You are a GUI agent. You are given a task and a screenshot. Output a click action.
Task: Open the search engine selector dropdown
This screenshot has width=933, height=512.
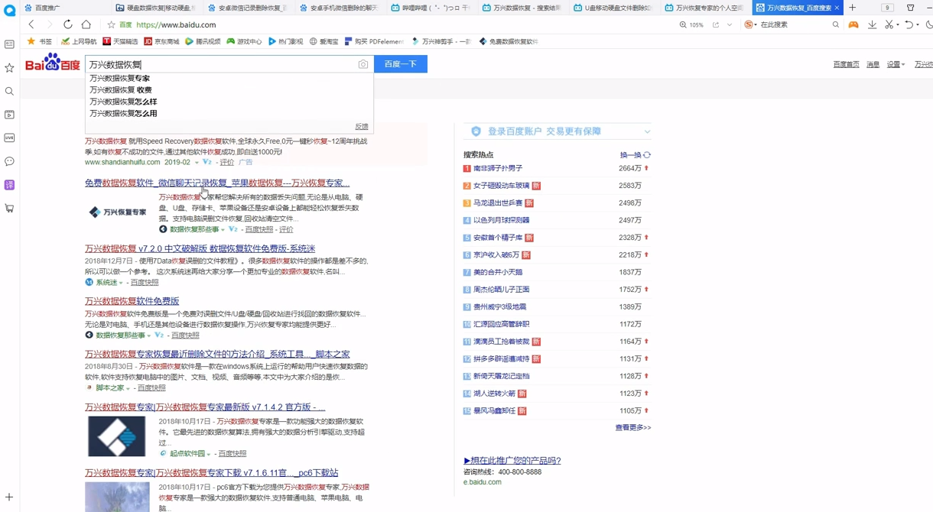click(x=750, y=24)
